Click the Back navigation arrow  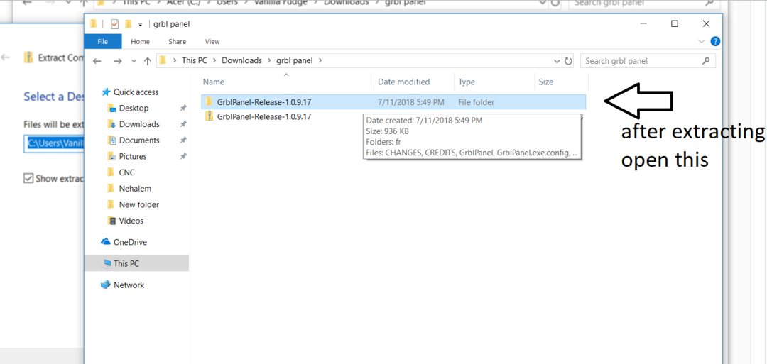[x=97, y=61]
